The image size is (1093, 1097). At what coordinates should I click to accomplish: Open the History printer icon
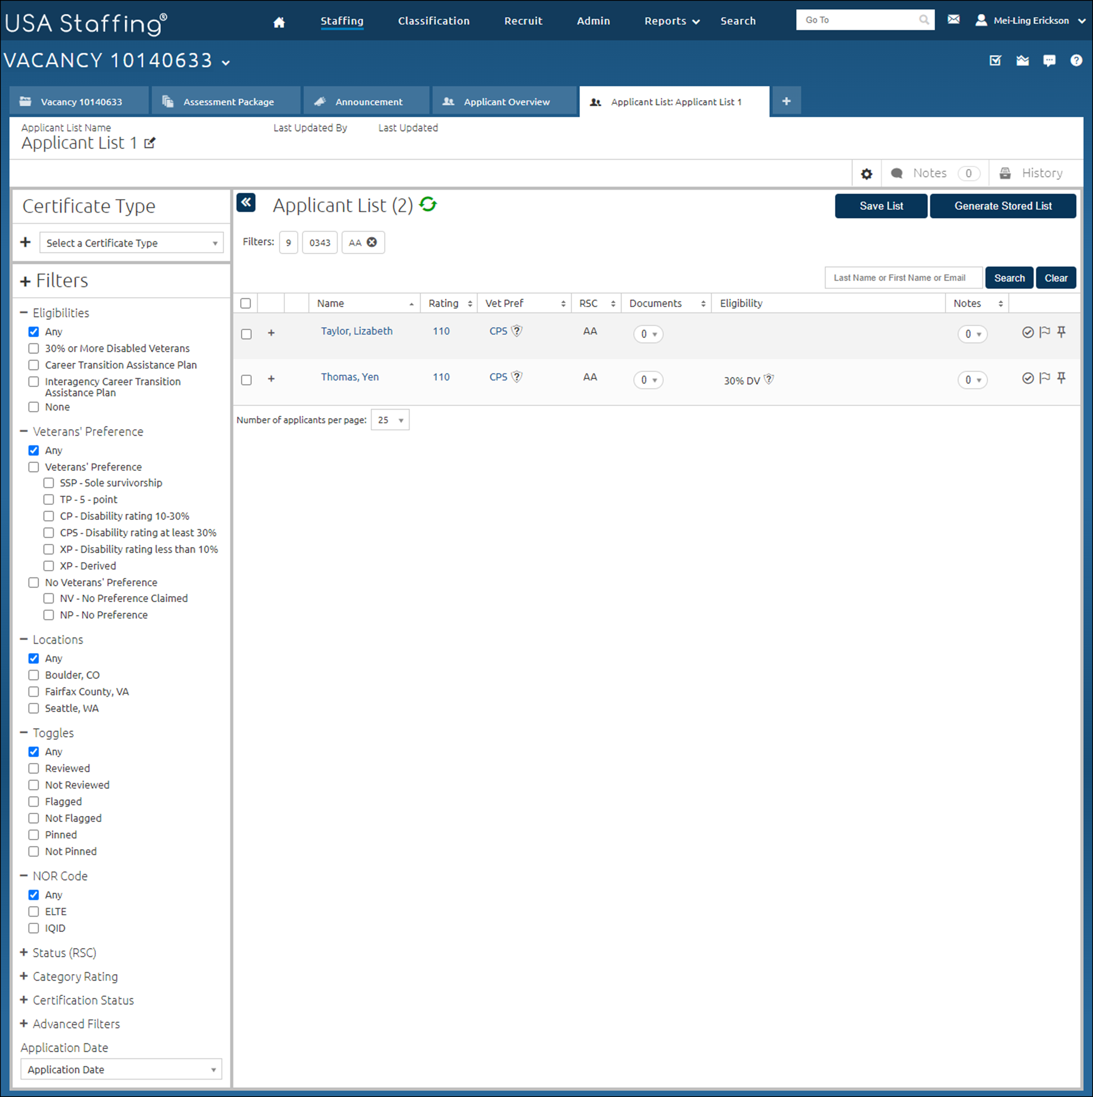pyautogui.click(x=1005, y=173)
